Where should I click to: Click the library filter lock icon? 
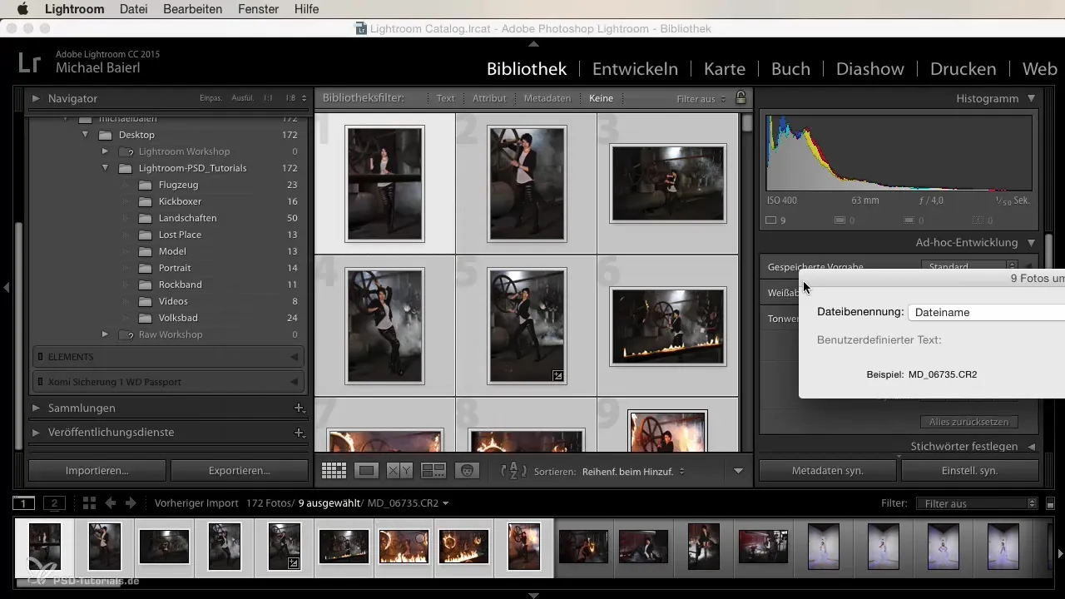click(x=741, y=98)
